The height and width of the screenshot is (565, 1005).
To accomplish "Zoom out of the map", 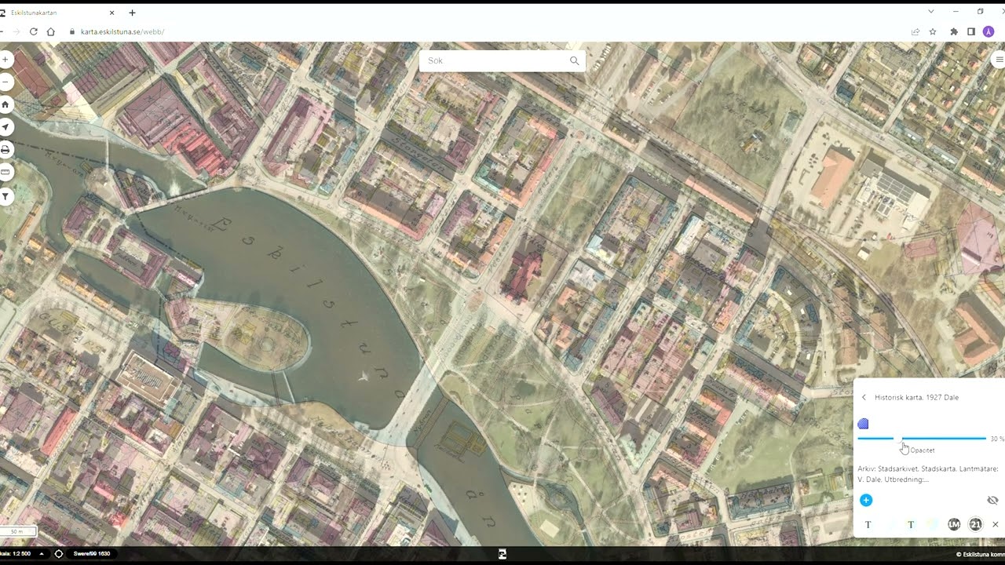I will point(5,82).
